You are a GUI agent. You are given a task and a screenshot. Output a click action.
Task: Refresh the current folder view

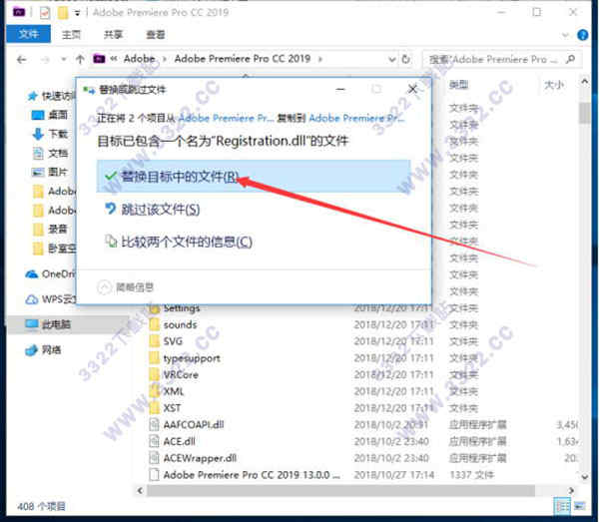406,59
